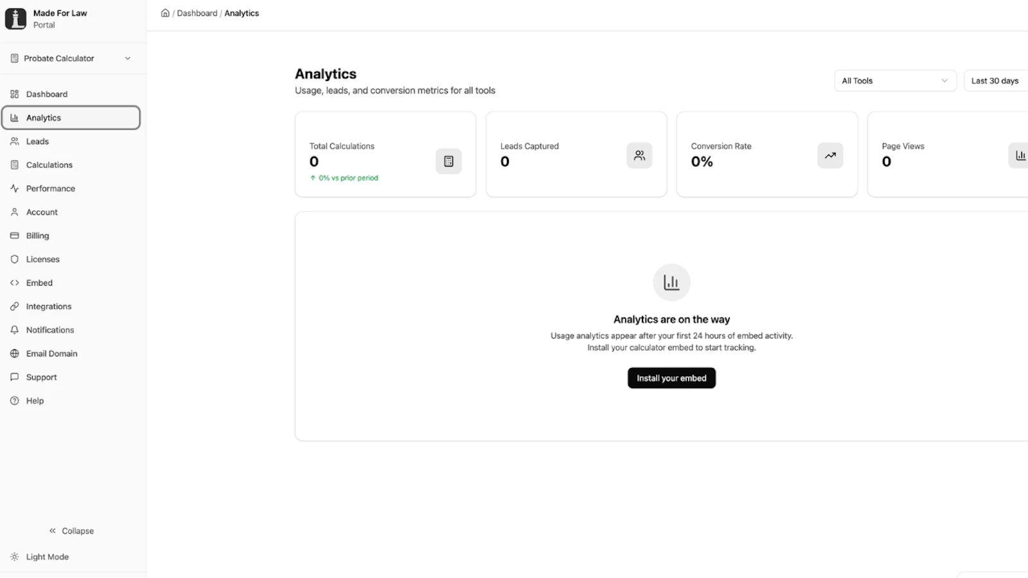Click the Billing card icon in sidebar
The width and height of the screenshot is (1028, 578).
(14, 236)
